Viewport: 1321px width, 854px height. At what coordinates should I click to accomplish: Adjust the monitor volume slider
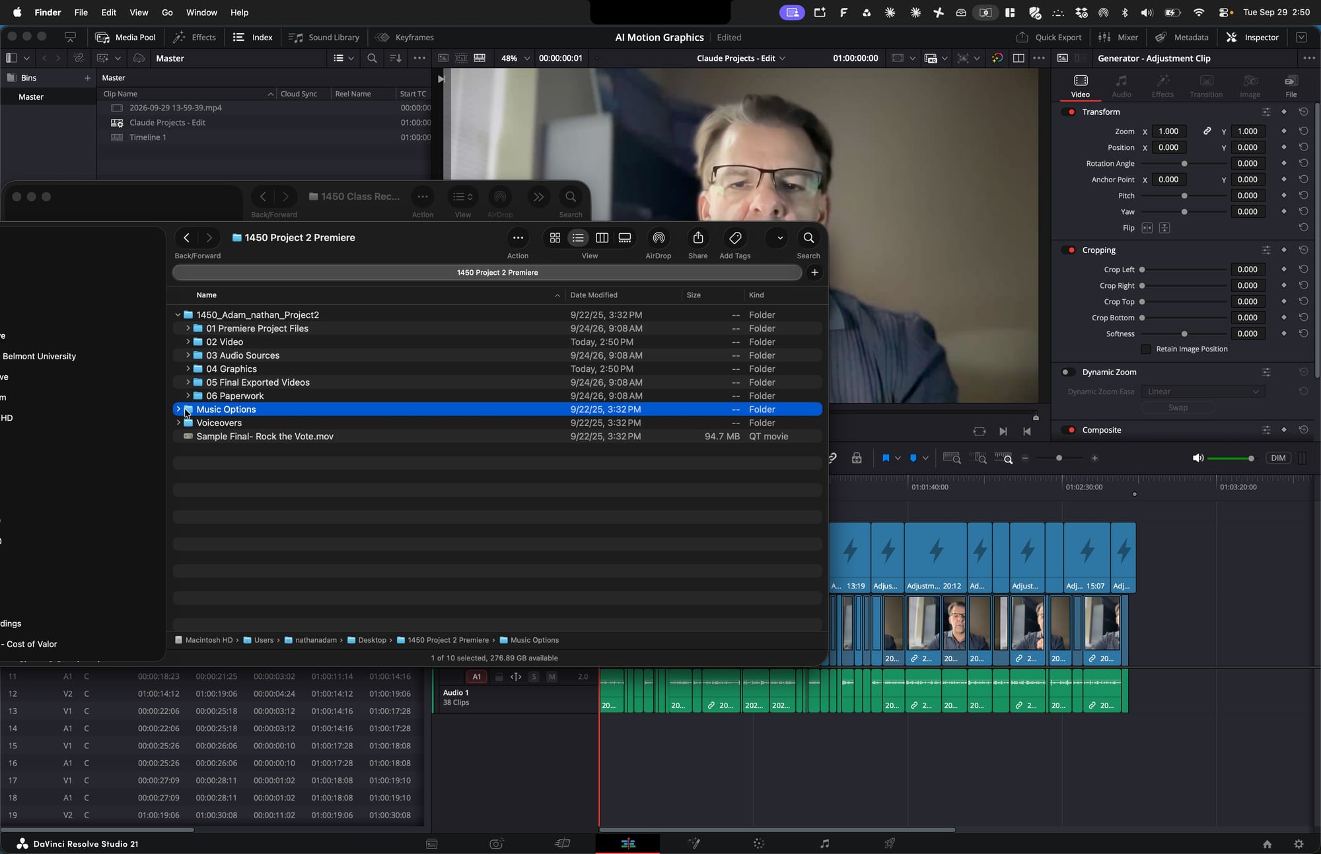(1230, 458)
